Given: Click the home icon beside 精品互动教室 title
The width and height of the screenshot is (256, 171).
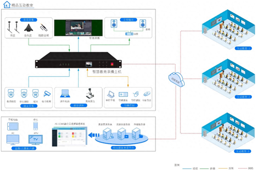Looking at the screenshot, I should [7, 5].
